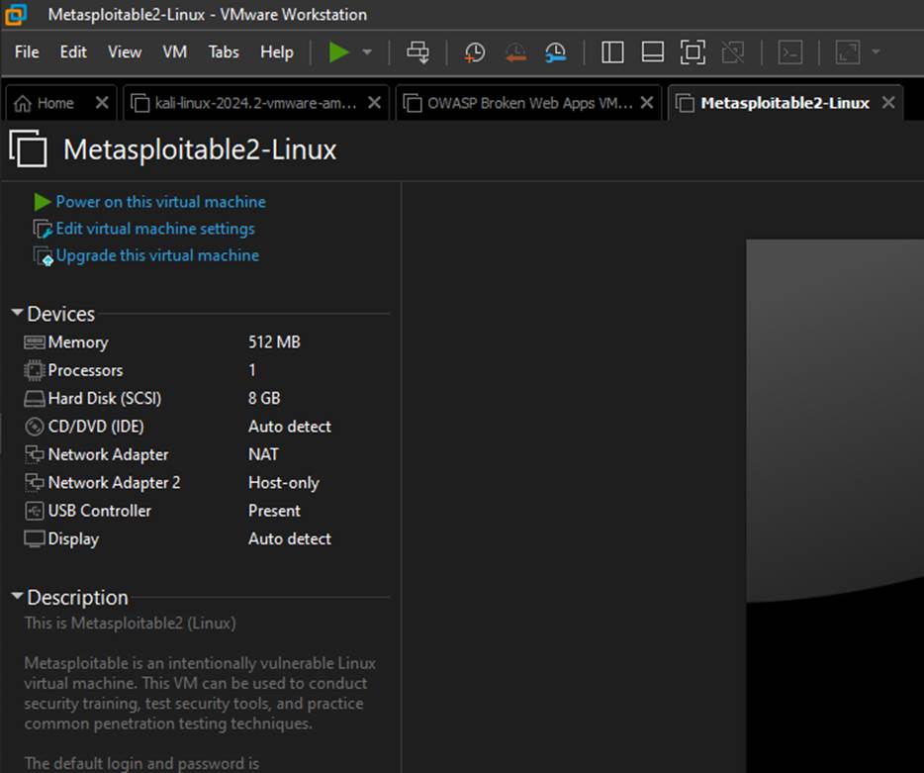This screenshot has height=773, width=924.
Task: Click the VM icon beside the heading
Action: tap(29, 148)
